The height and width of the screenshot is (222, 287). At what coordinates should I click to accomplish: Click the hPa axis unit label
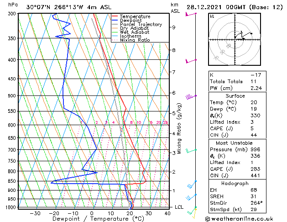coord(13,5)
